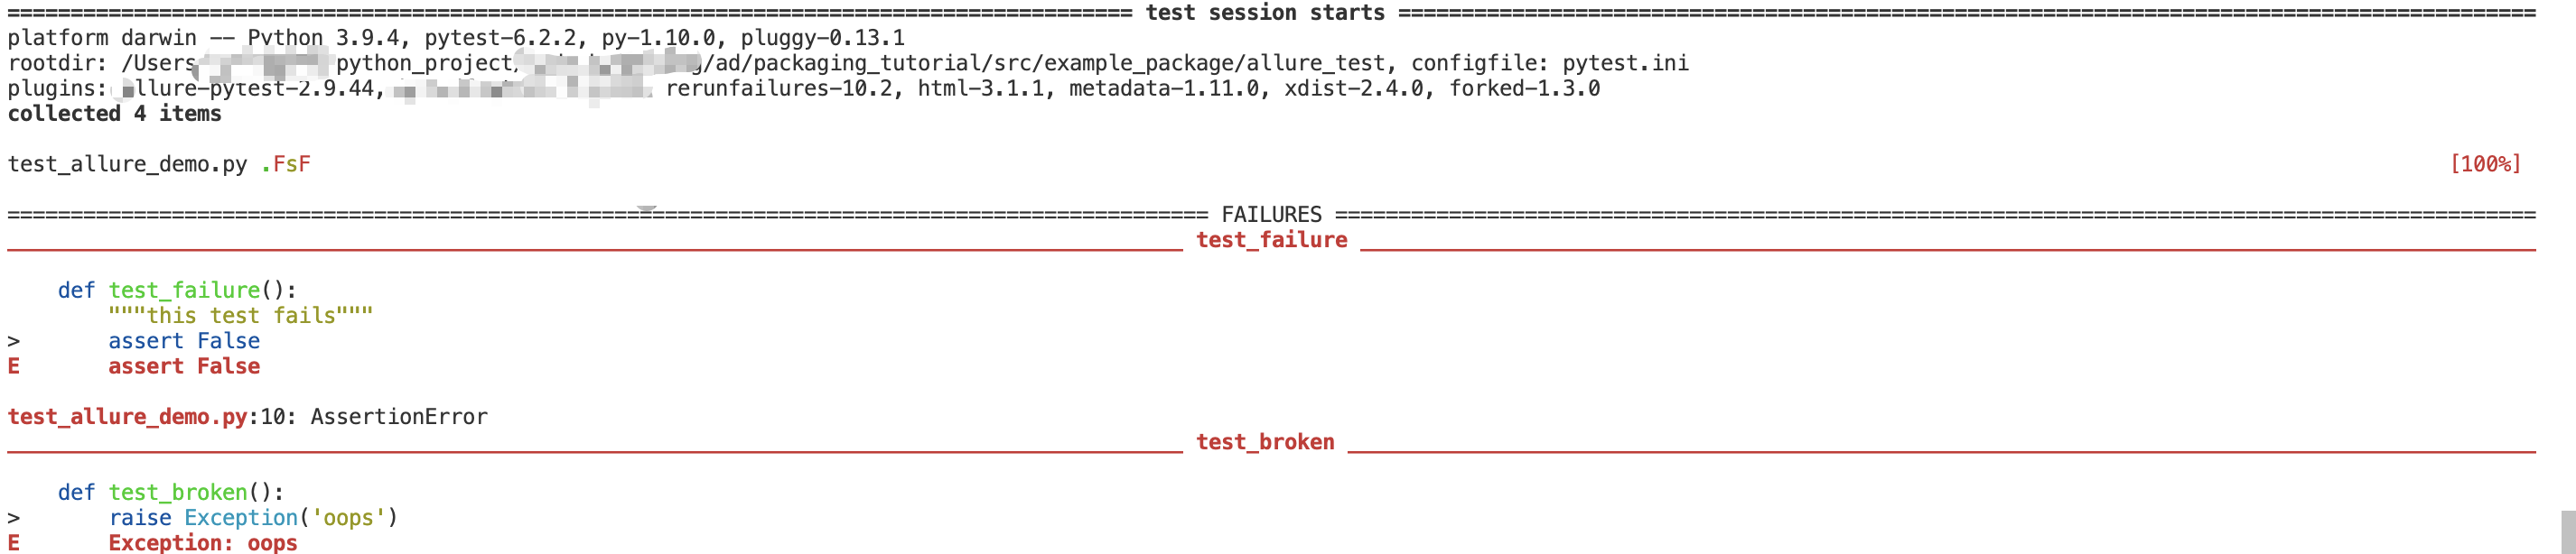Click the small gray triangle marker above FAILURES line

[647, 209]
